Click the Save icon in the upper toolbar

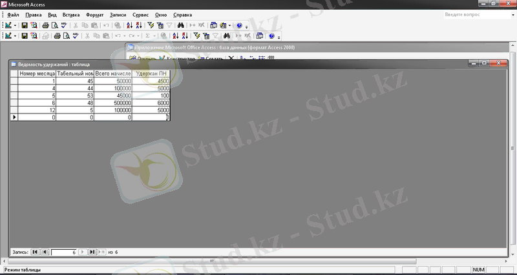coord(25,25)
